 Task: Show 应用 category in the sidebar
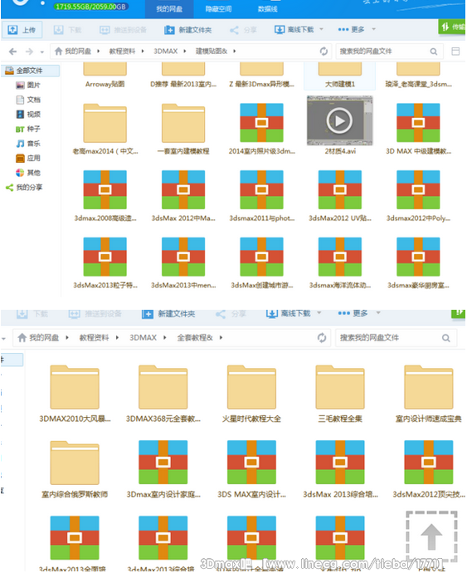[28, 158]
